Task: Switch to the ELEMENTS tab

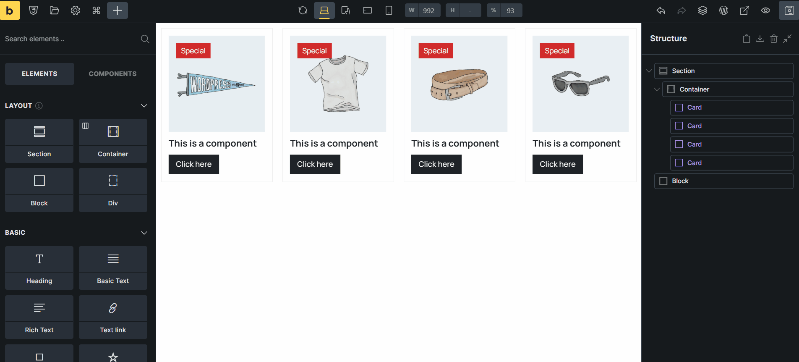Action: pyautogui.click(x=39, y=74)
